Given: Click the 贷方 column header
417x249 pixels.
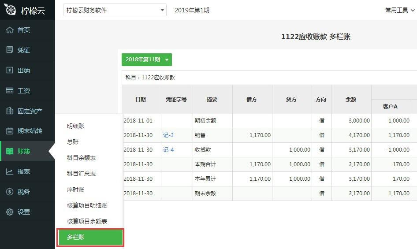Looking at the screenshot, I should tap(292, 99).
